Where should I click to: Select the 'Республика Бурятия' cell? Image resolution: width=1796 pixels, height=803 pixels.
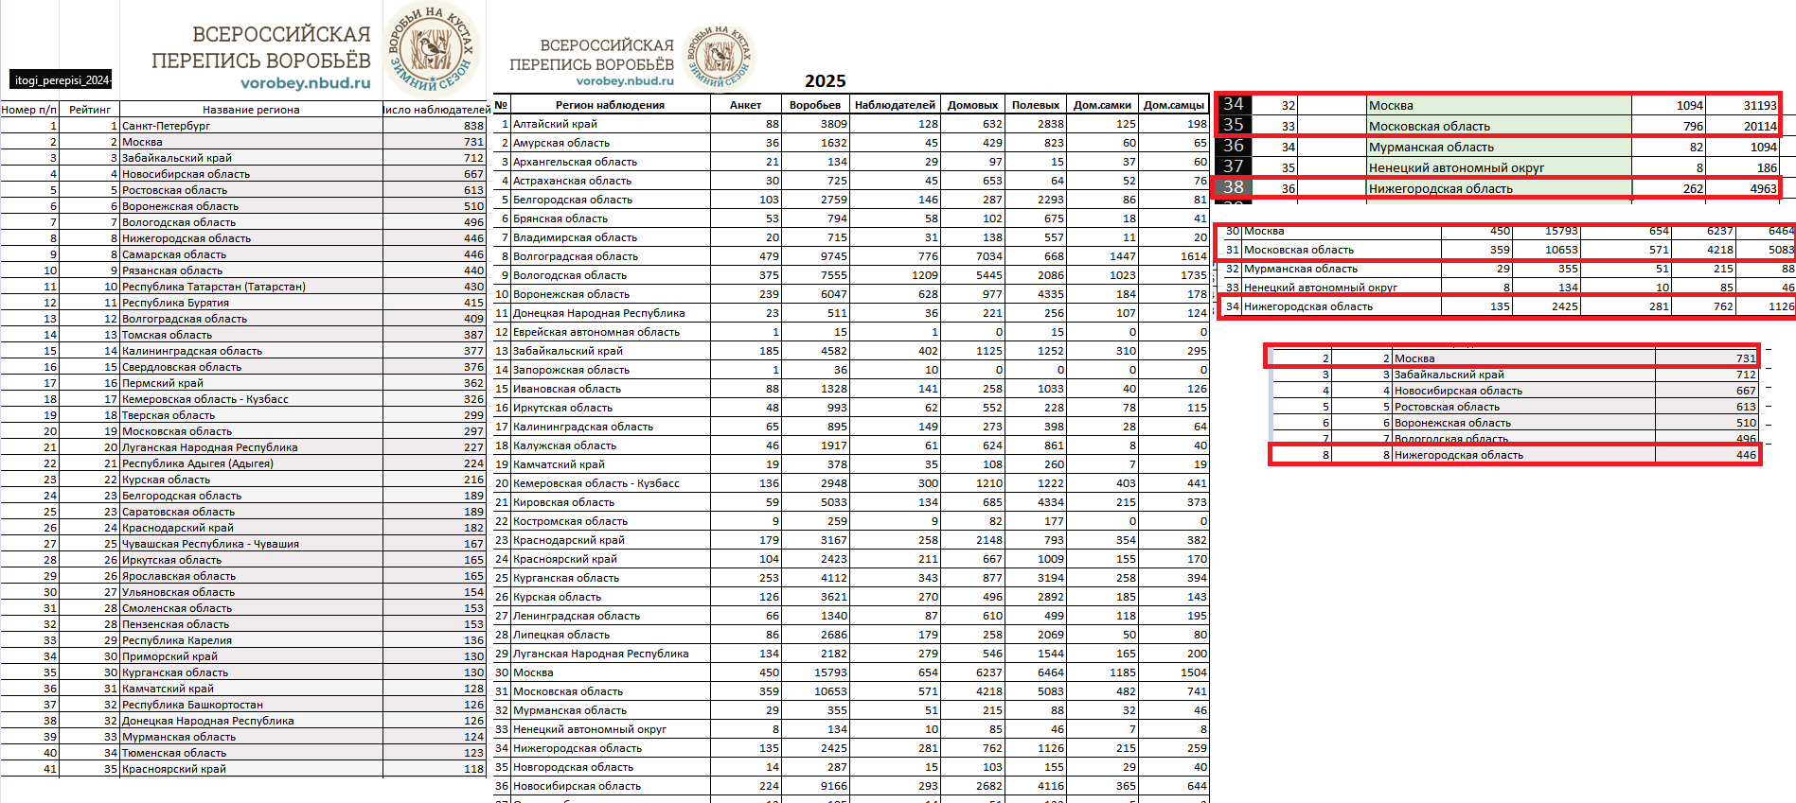pos(251,303)
